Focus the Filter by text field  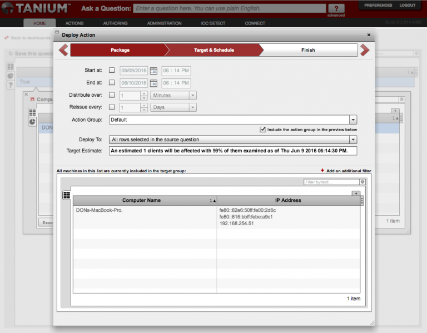pos(331,182)
